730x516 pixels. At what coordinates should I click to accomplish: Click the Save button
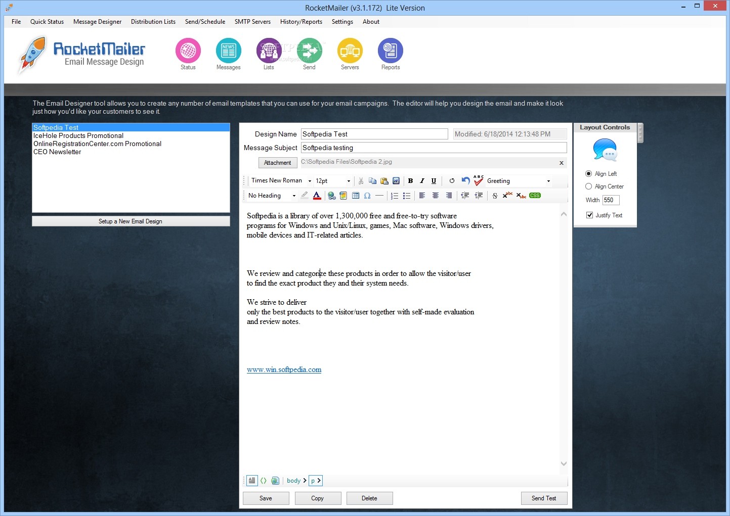click(x=266, y=498)
